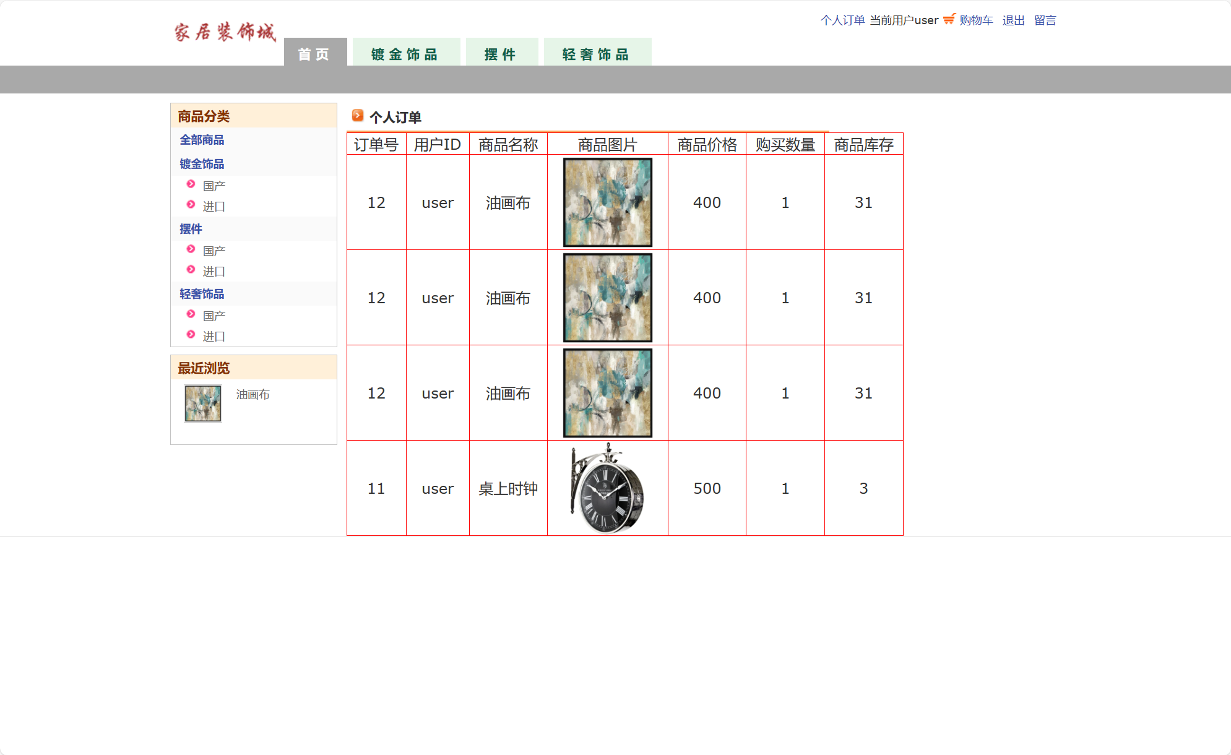Switch to the 轻奢饰品 tab
The image size is (1231, 755).
tap(597, 53)
